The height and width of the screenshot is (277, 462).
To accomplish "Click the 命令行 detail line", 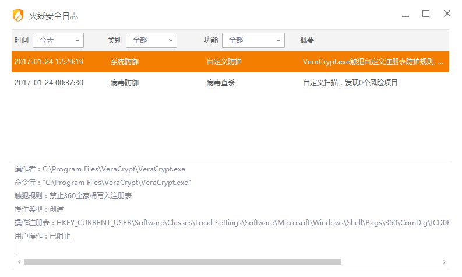I will click(x=103, y=183).
